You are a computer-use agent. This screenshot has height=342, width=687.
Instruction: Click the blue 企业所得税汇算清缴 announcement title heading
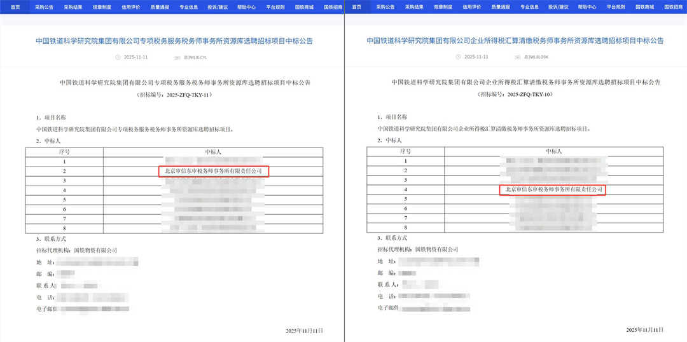point(515,41)
